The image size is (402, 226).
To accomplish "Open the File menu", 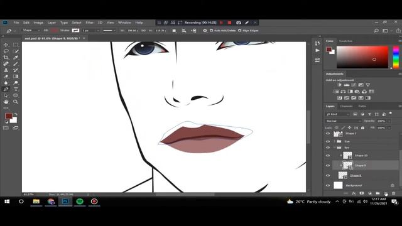I will point(16,23).
